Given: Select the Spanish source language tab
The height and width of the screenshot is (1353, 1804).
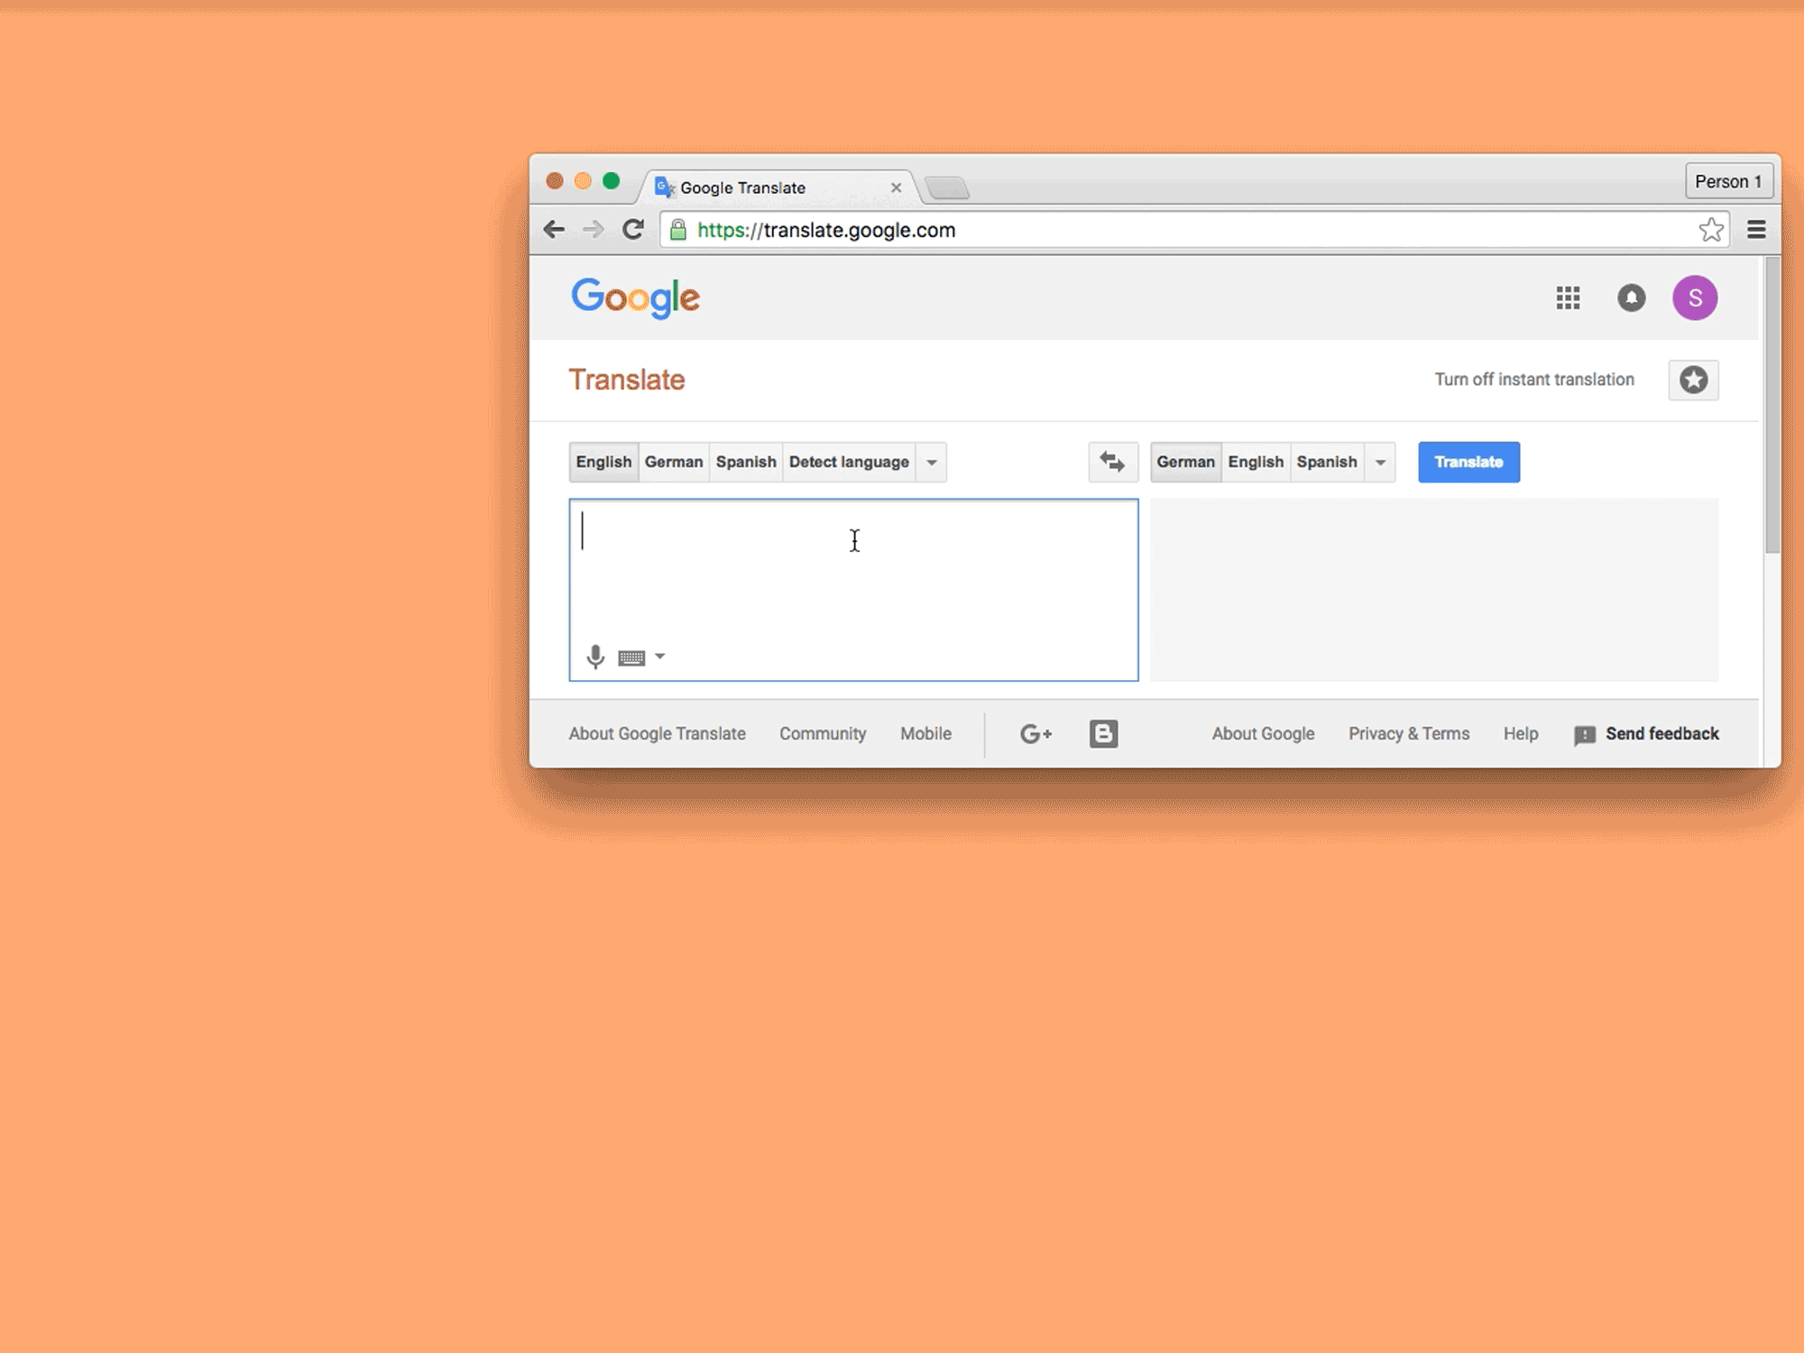Looking at the screenshot, I should (x=746, y=462).
